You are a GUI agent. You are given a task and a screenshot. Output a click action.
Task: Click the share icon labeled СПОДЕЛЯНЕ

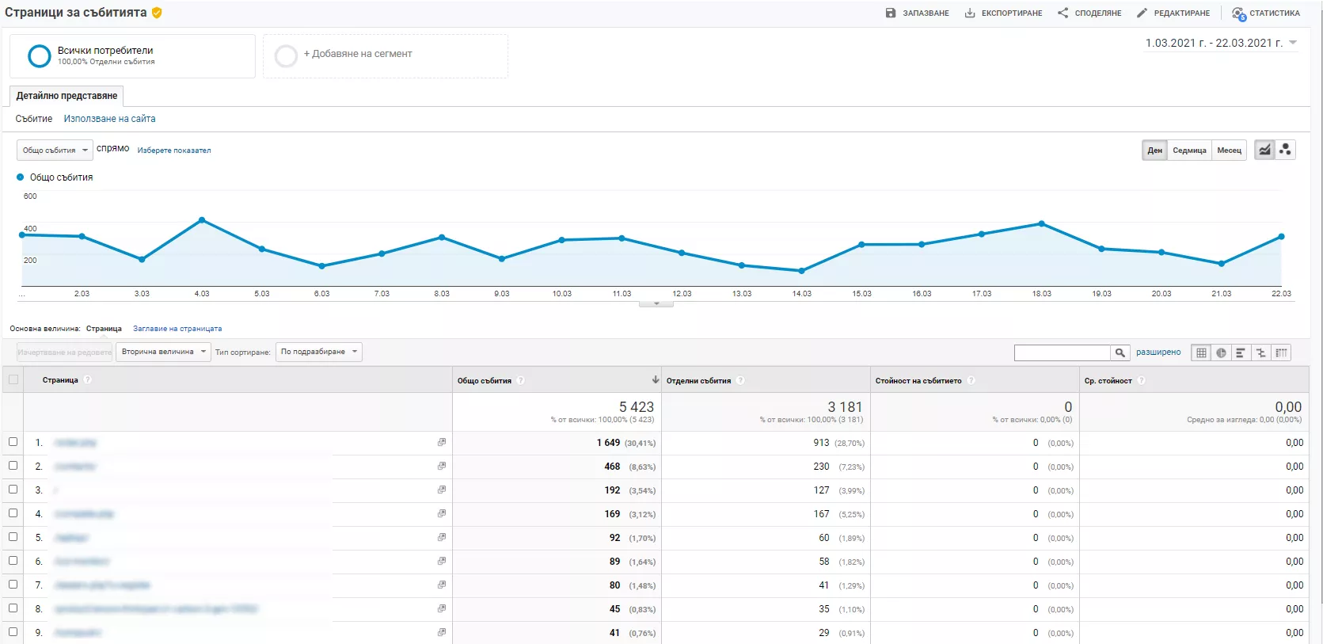(1063, 13)
